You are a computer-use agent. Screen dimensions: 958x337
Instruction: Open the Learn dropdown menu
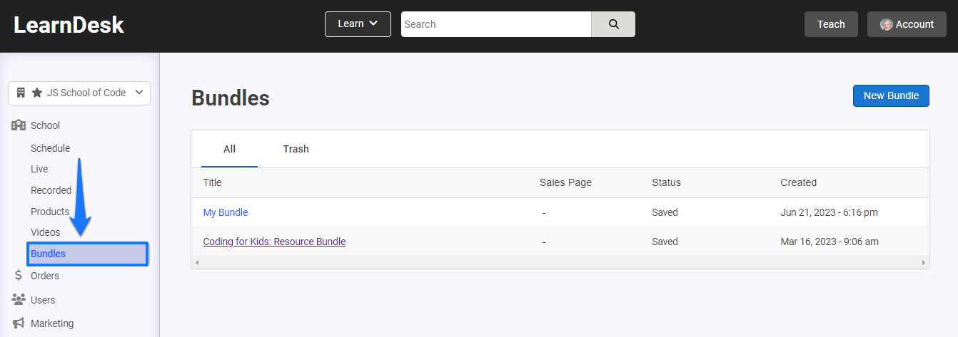[358, 24]
